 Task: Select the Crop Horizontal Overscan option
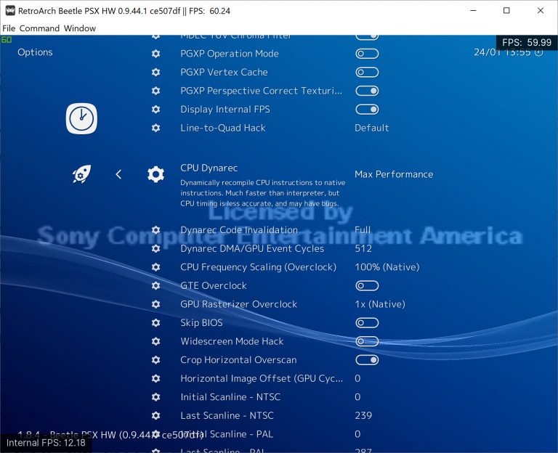(238, 360)
